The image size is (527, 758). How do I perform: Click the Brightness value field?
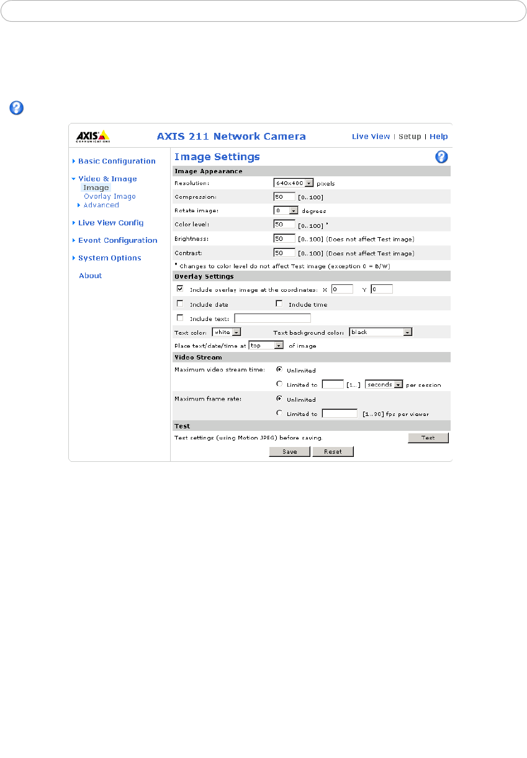coord(284,238)
